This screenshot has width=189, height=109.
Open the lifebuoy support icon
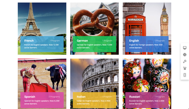click(x=184, y=55)
